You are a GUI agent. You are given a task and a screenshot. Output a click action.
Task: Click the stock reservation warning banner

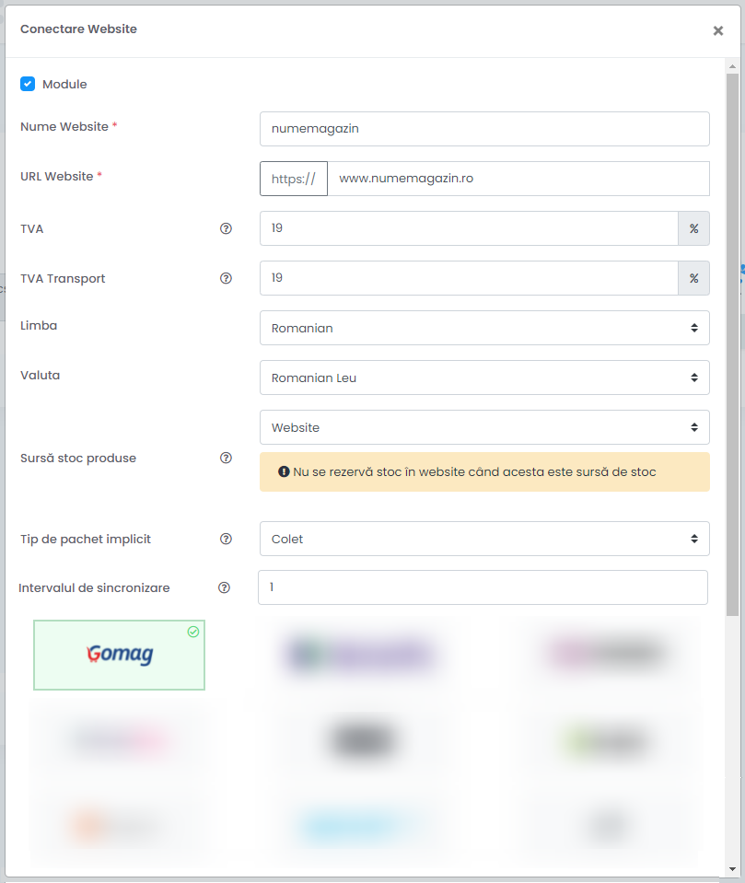483,471
